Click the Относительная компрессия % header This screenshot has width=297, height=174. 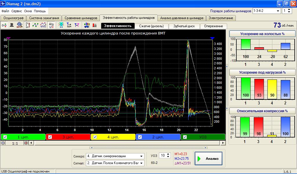coord(262,111)
